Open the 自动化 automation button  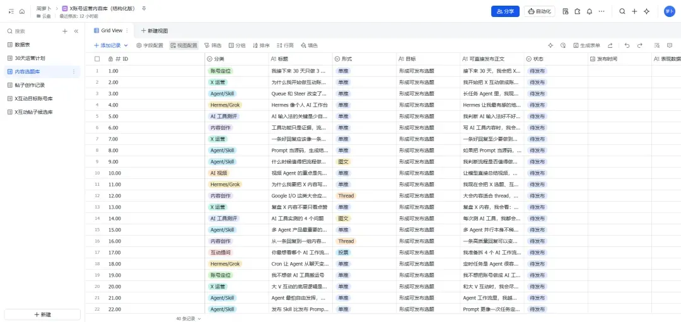(539, 11)
